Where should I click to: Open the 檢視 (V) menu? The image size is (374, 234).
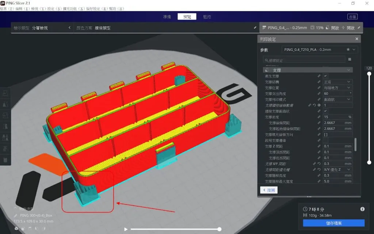pos(39,9)
